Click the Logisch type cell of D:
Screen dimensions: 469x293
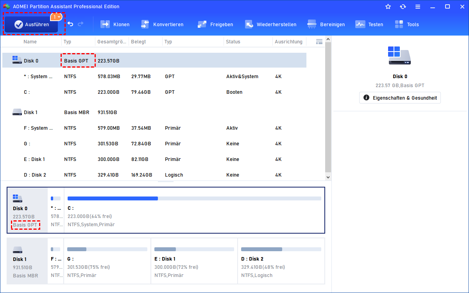pos(174,175)
